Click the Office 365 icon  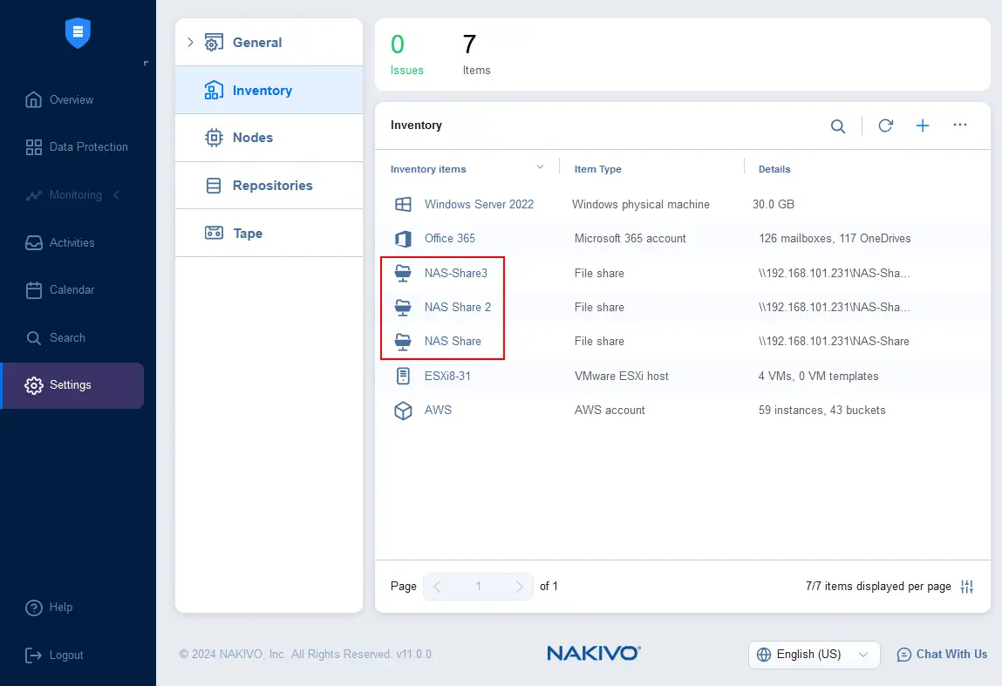click(x=403, y=239)
